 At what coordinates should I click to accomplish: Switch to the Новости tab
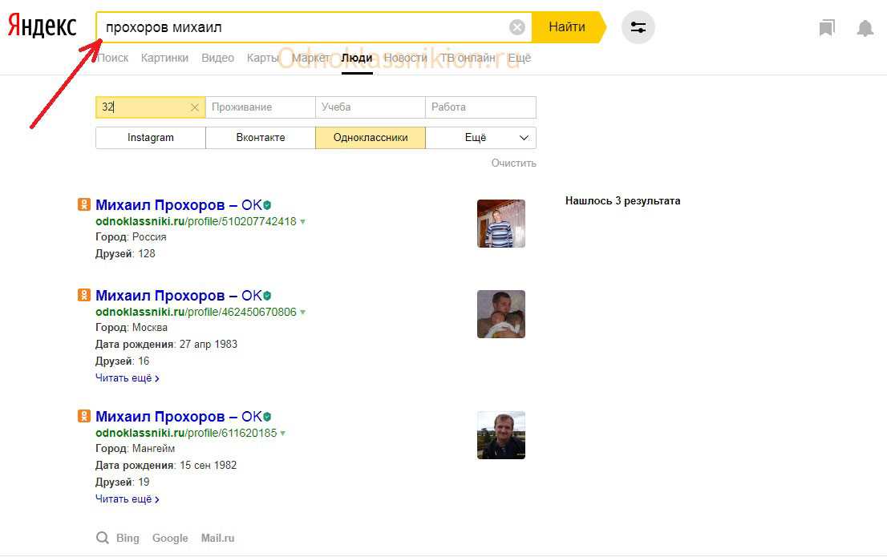[x=406, y=58]
